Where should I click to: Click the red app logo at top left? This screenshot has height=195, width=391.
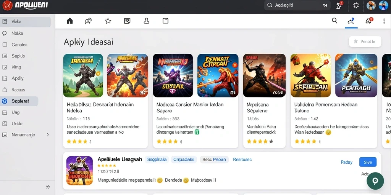[x=7, y=5]
